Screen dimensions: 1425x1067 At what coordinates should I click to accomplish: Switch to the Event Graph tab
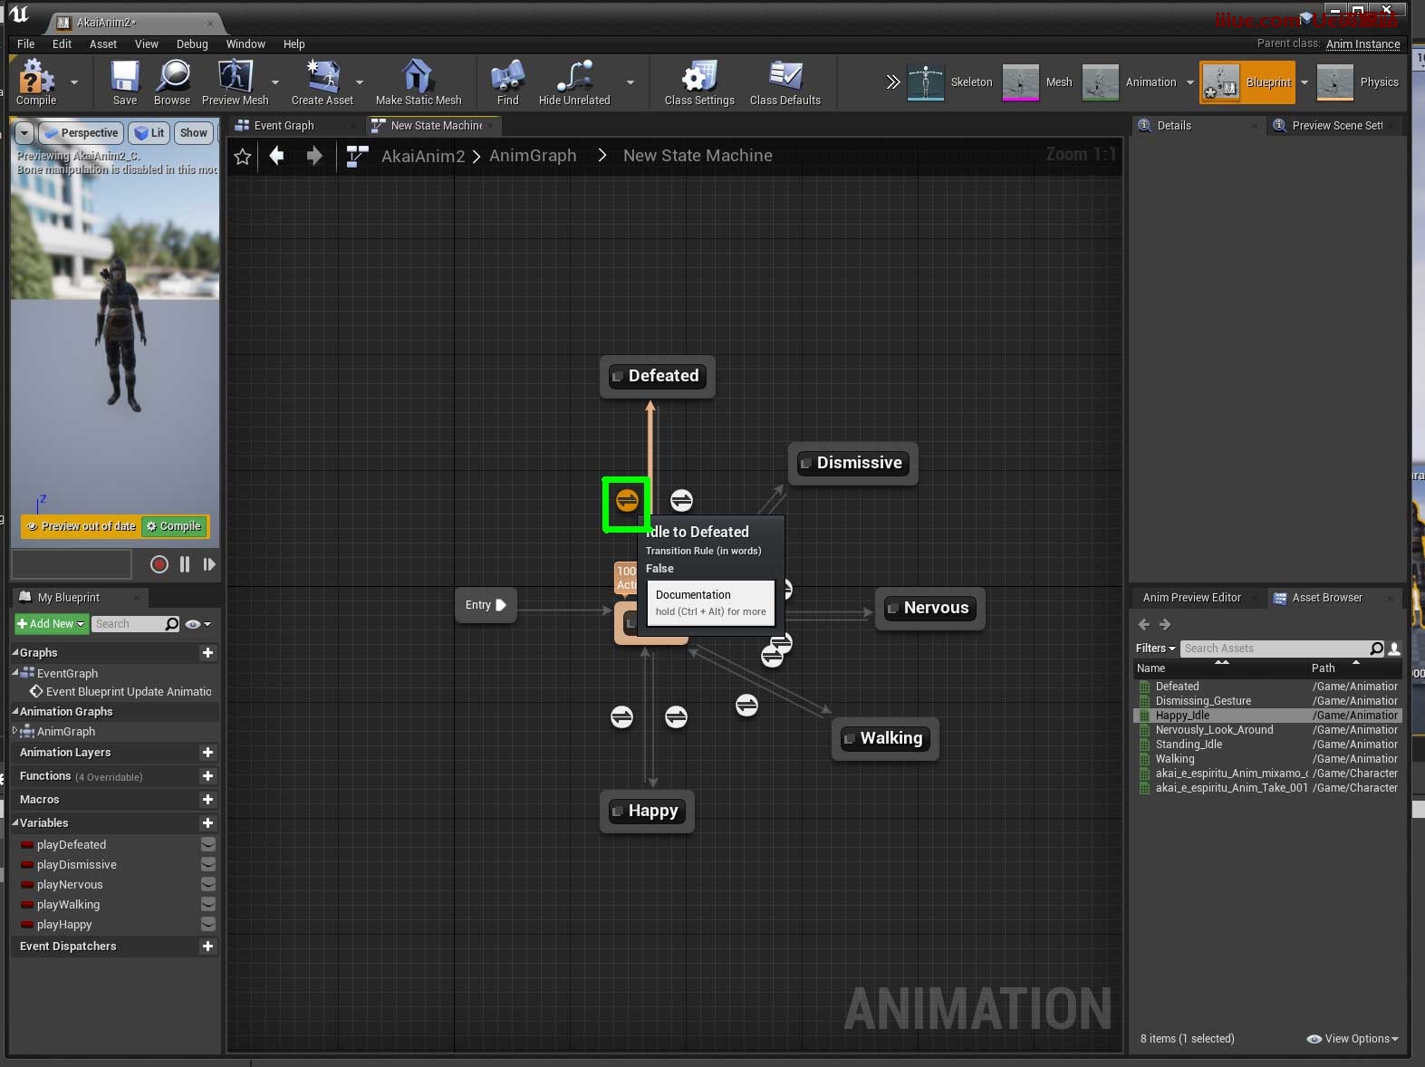click(284, 126)
